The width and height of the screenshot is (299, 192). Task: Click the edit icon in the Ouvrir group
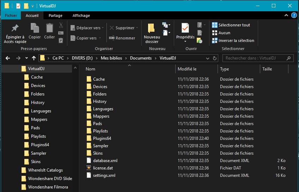tap(200, 33)
